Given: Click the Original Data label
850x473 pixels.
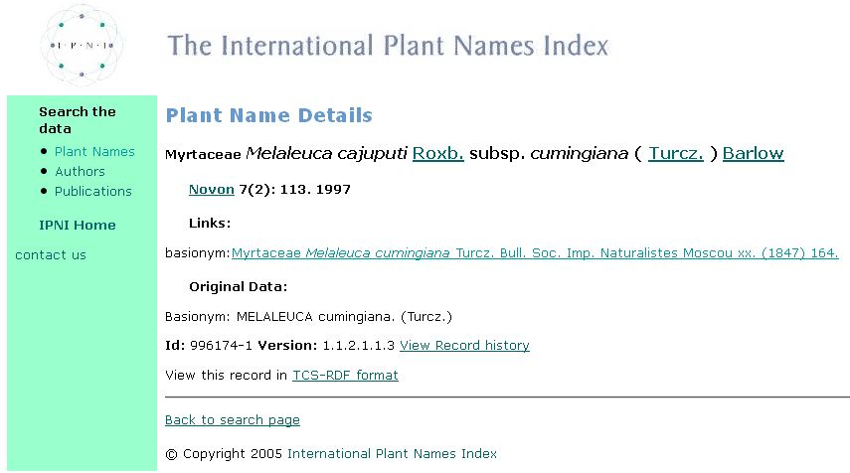Looking at the screenshot, I should pyautogui.click(x=238, y=286).
